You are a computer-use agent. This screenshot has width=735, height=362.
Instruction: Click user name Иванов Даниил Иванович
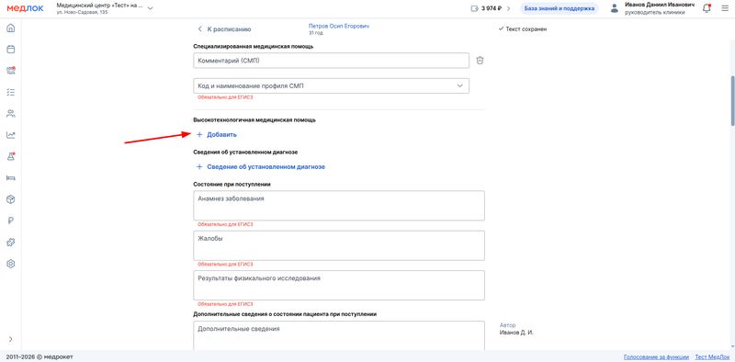click(x=660, y=5)
